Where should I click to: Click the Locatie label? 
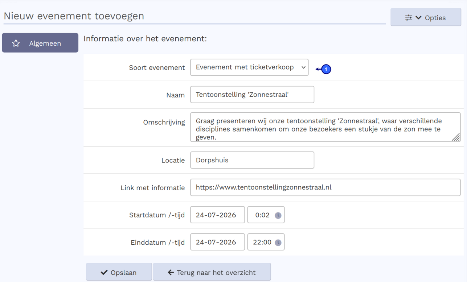tap(173, 160)
